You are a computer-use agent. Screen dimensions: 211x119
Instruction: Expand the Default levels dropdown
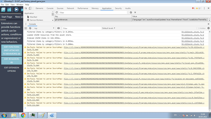point(109,28)
